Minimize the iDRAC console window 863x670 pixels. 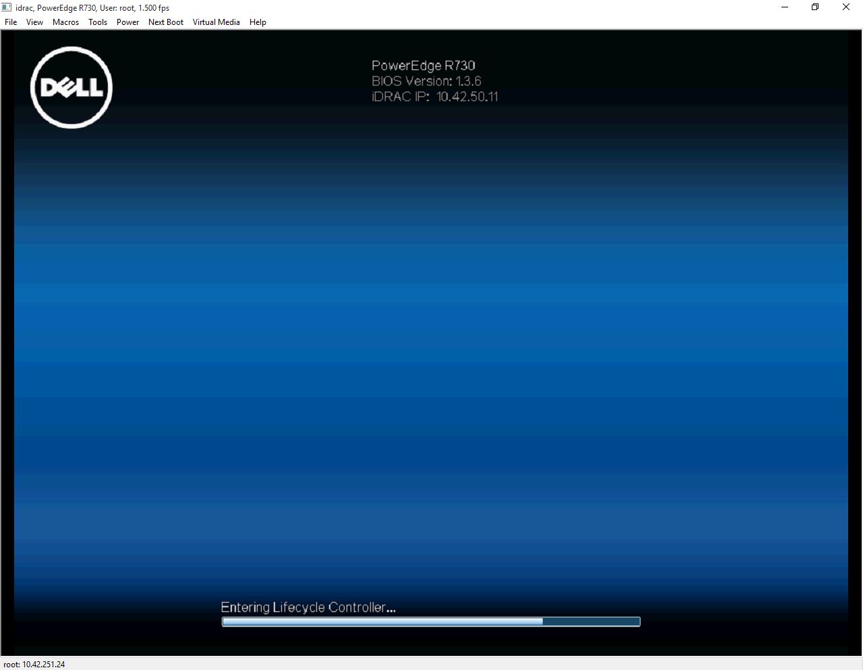(785, 7)
